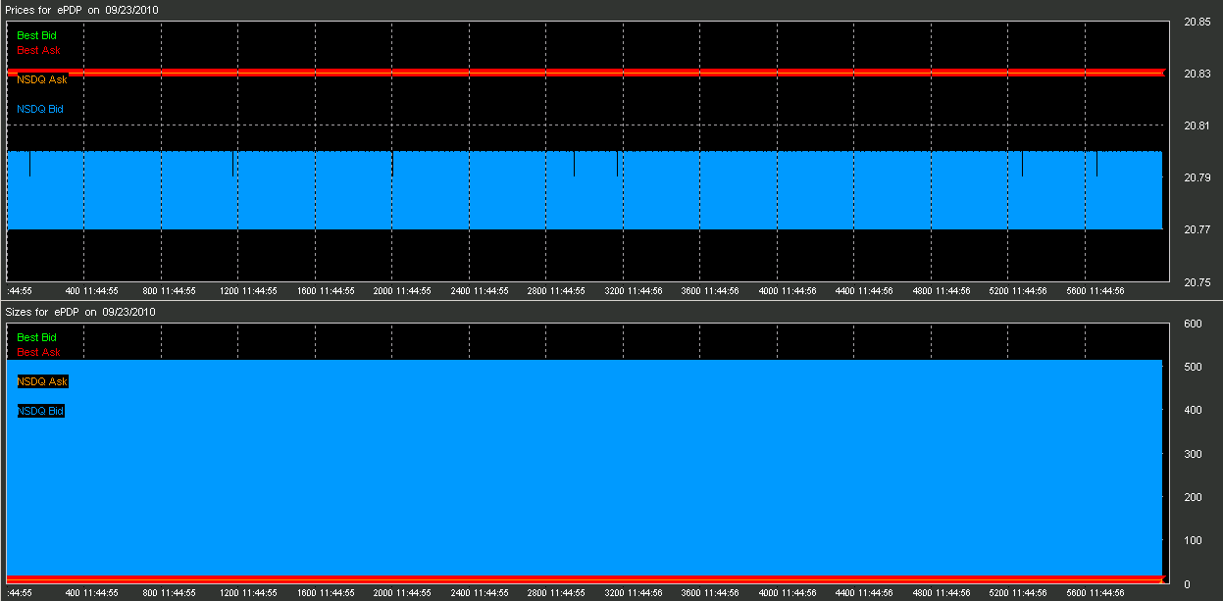Click '2000 11:44:55' on Prices chart time axis
The width and height of the screenshot is (1223, 601).
pos(402,291)
